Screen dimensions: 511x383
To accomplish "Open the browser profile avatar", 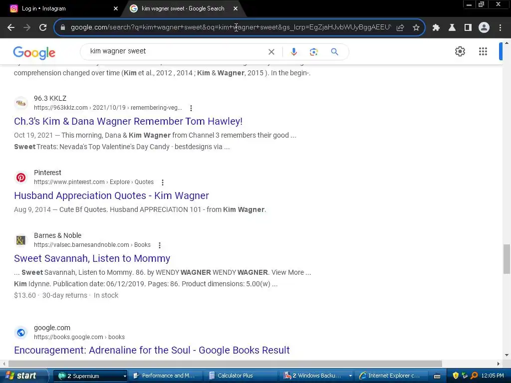I will (484, 27).
